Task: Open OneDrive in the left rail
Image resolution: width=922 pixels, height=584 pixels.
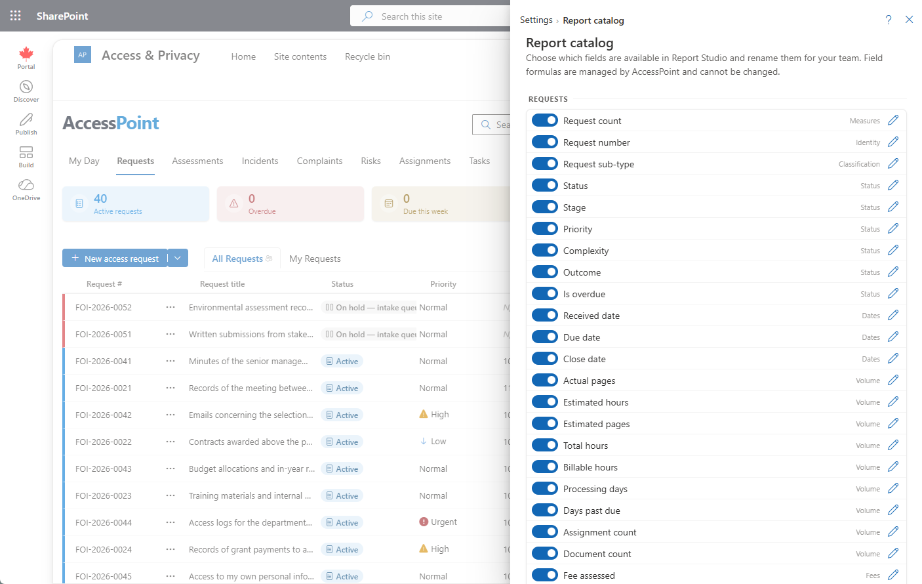Action: pos(26,190)
